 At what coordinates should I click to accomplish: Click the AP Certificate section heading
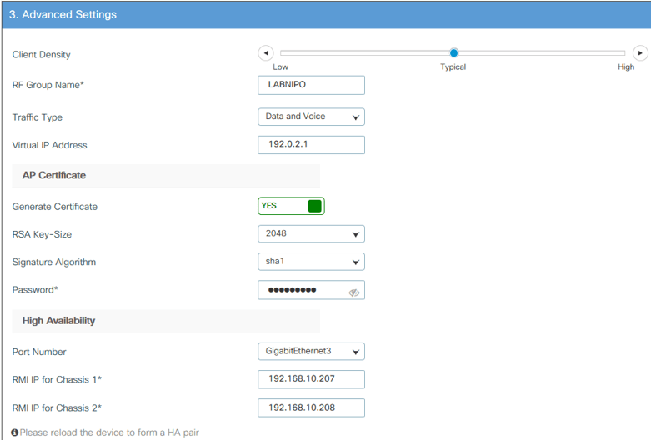click(x=54, y=176)
